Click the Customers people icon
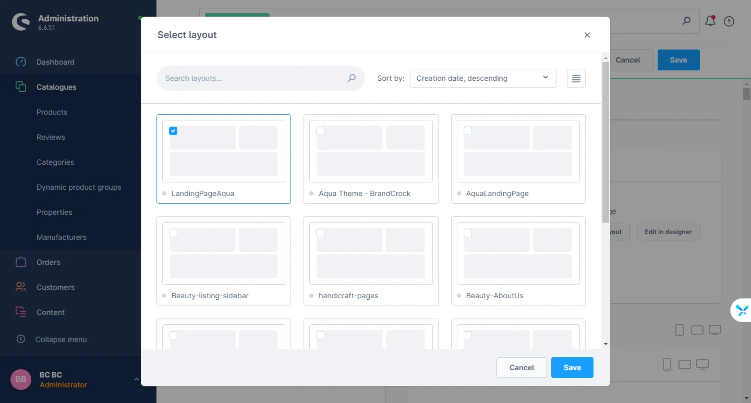The width and height of the screenshot is (751, 403). (21, 287)
